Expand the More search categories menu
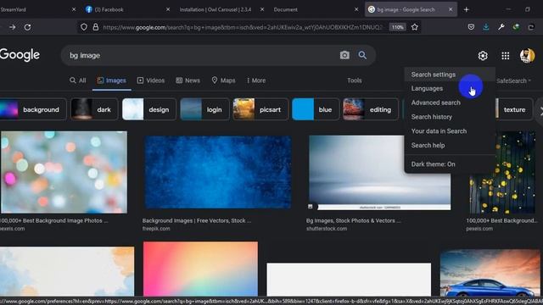543x305 pixels. 256,80
